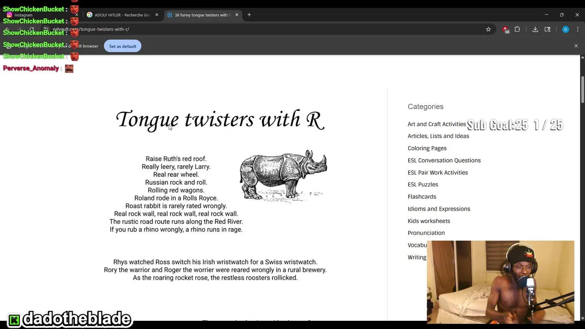Viewport: 585px width, 329px height.
Task: Click the Rory the warrior sentence
Action: 215,270
